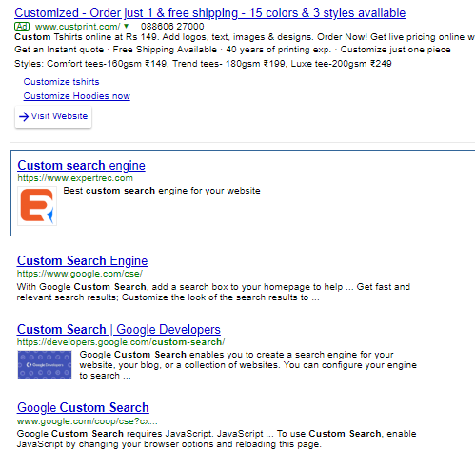The height and width of the screenshot is (451, 475).
Task: Click the phone number 088606 27000
Action: point(172,27)
